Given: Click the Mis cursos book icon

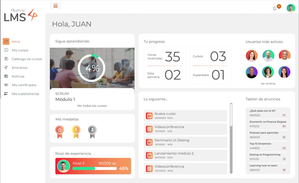Looking at the screenshot, I should (6, 50).
